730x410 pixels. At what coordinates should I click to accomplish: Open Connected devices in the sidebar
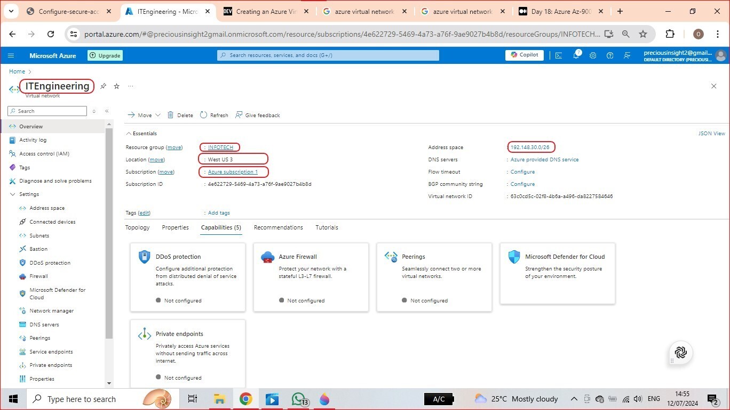[x=52, y=222]
